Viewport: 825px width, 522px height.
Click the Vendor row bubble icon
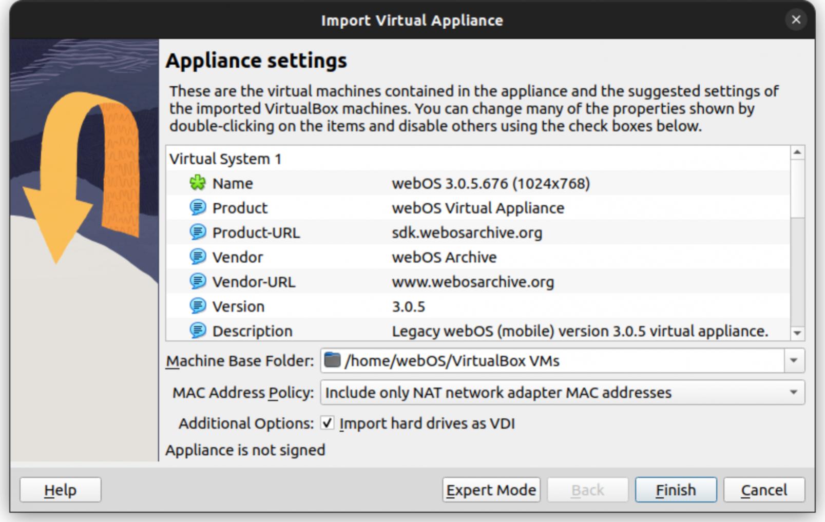(198, 257)
